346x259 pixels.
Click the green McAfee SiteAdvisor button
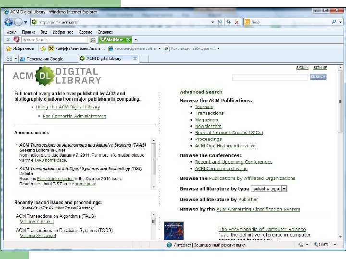[x=115, y=40]
